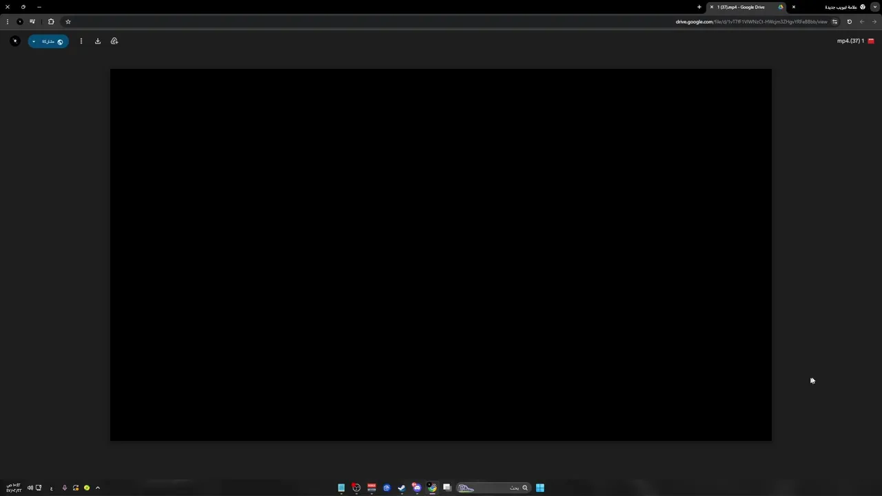Viewport: 882px width, 496px height.
Task: Close the Arabic new tab
Action: tap(794, 7)
